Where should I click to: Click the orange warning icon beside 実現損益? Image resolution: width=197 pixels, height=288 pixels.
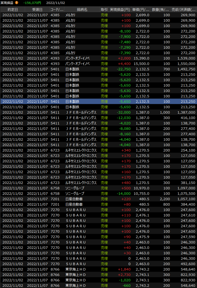[17, 3]
